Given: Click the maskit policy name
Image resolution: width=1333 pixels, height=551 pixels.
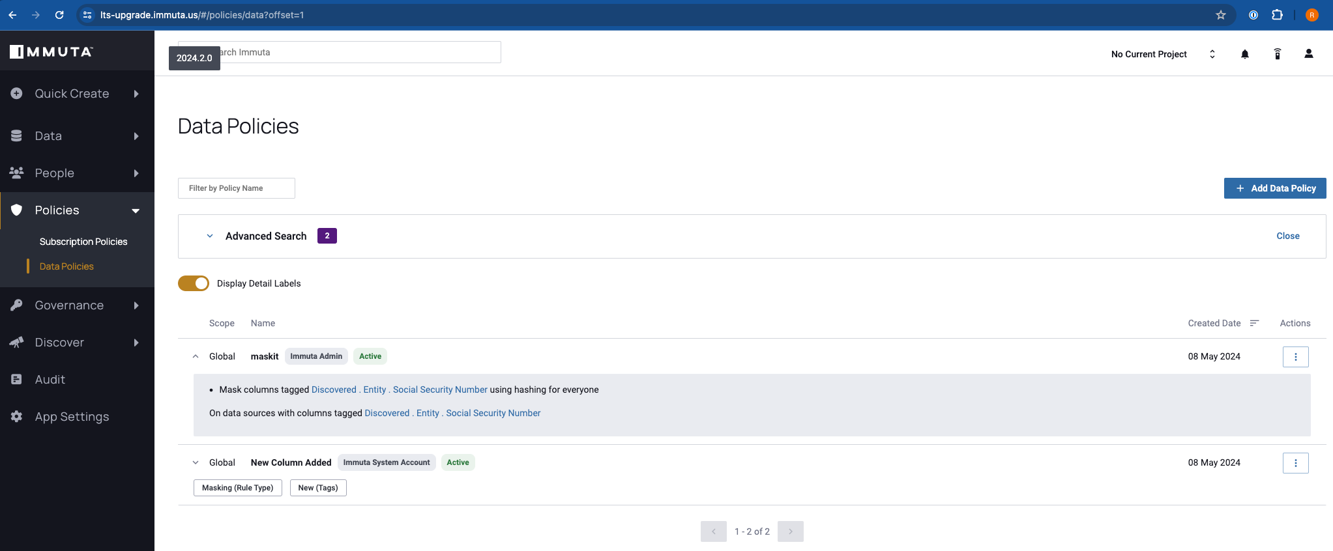Looking at the screenshot, I should [x=265, y=356].
